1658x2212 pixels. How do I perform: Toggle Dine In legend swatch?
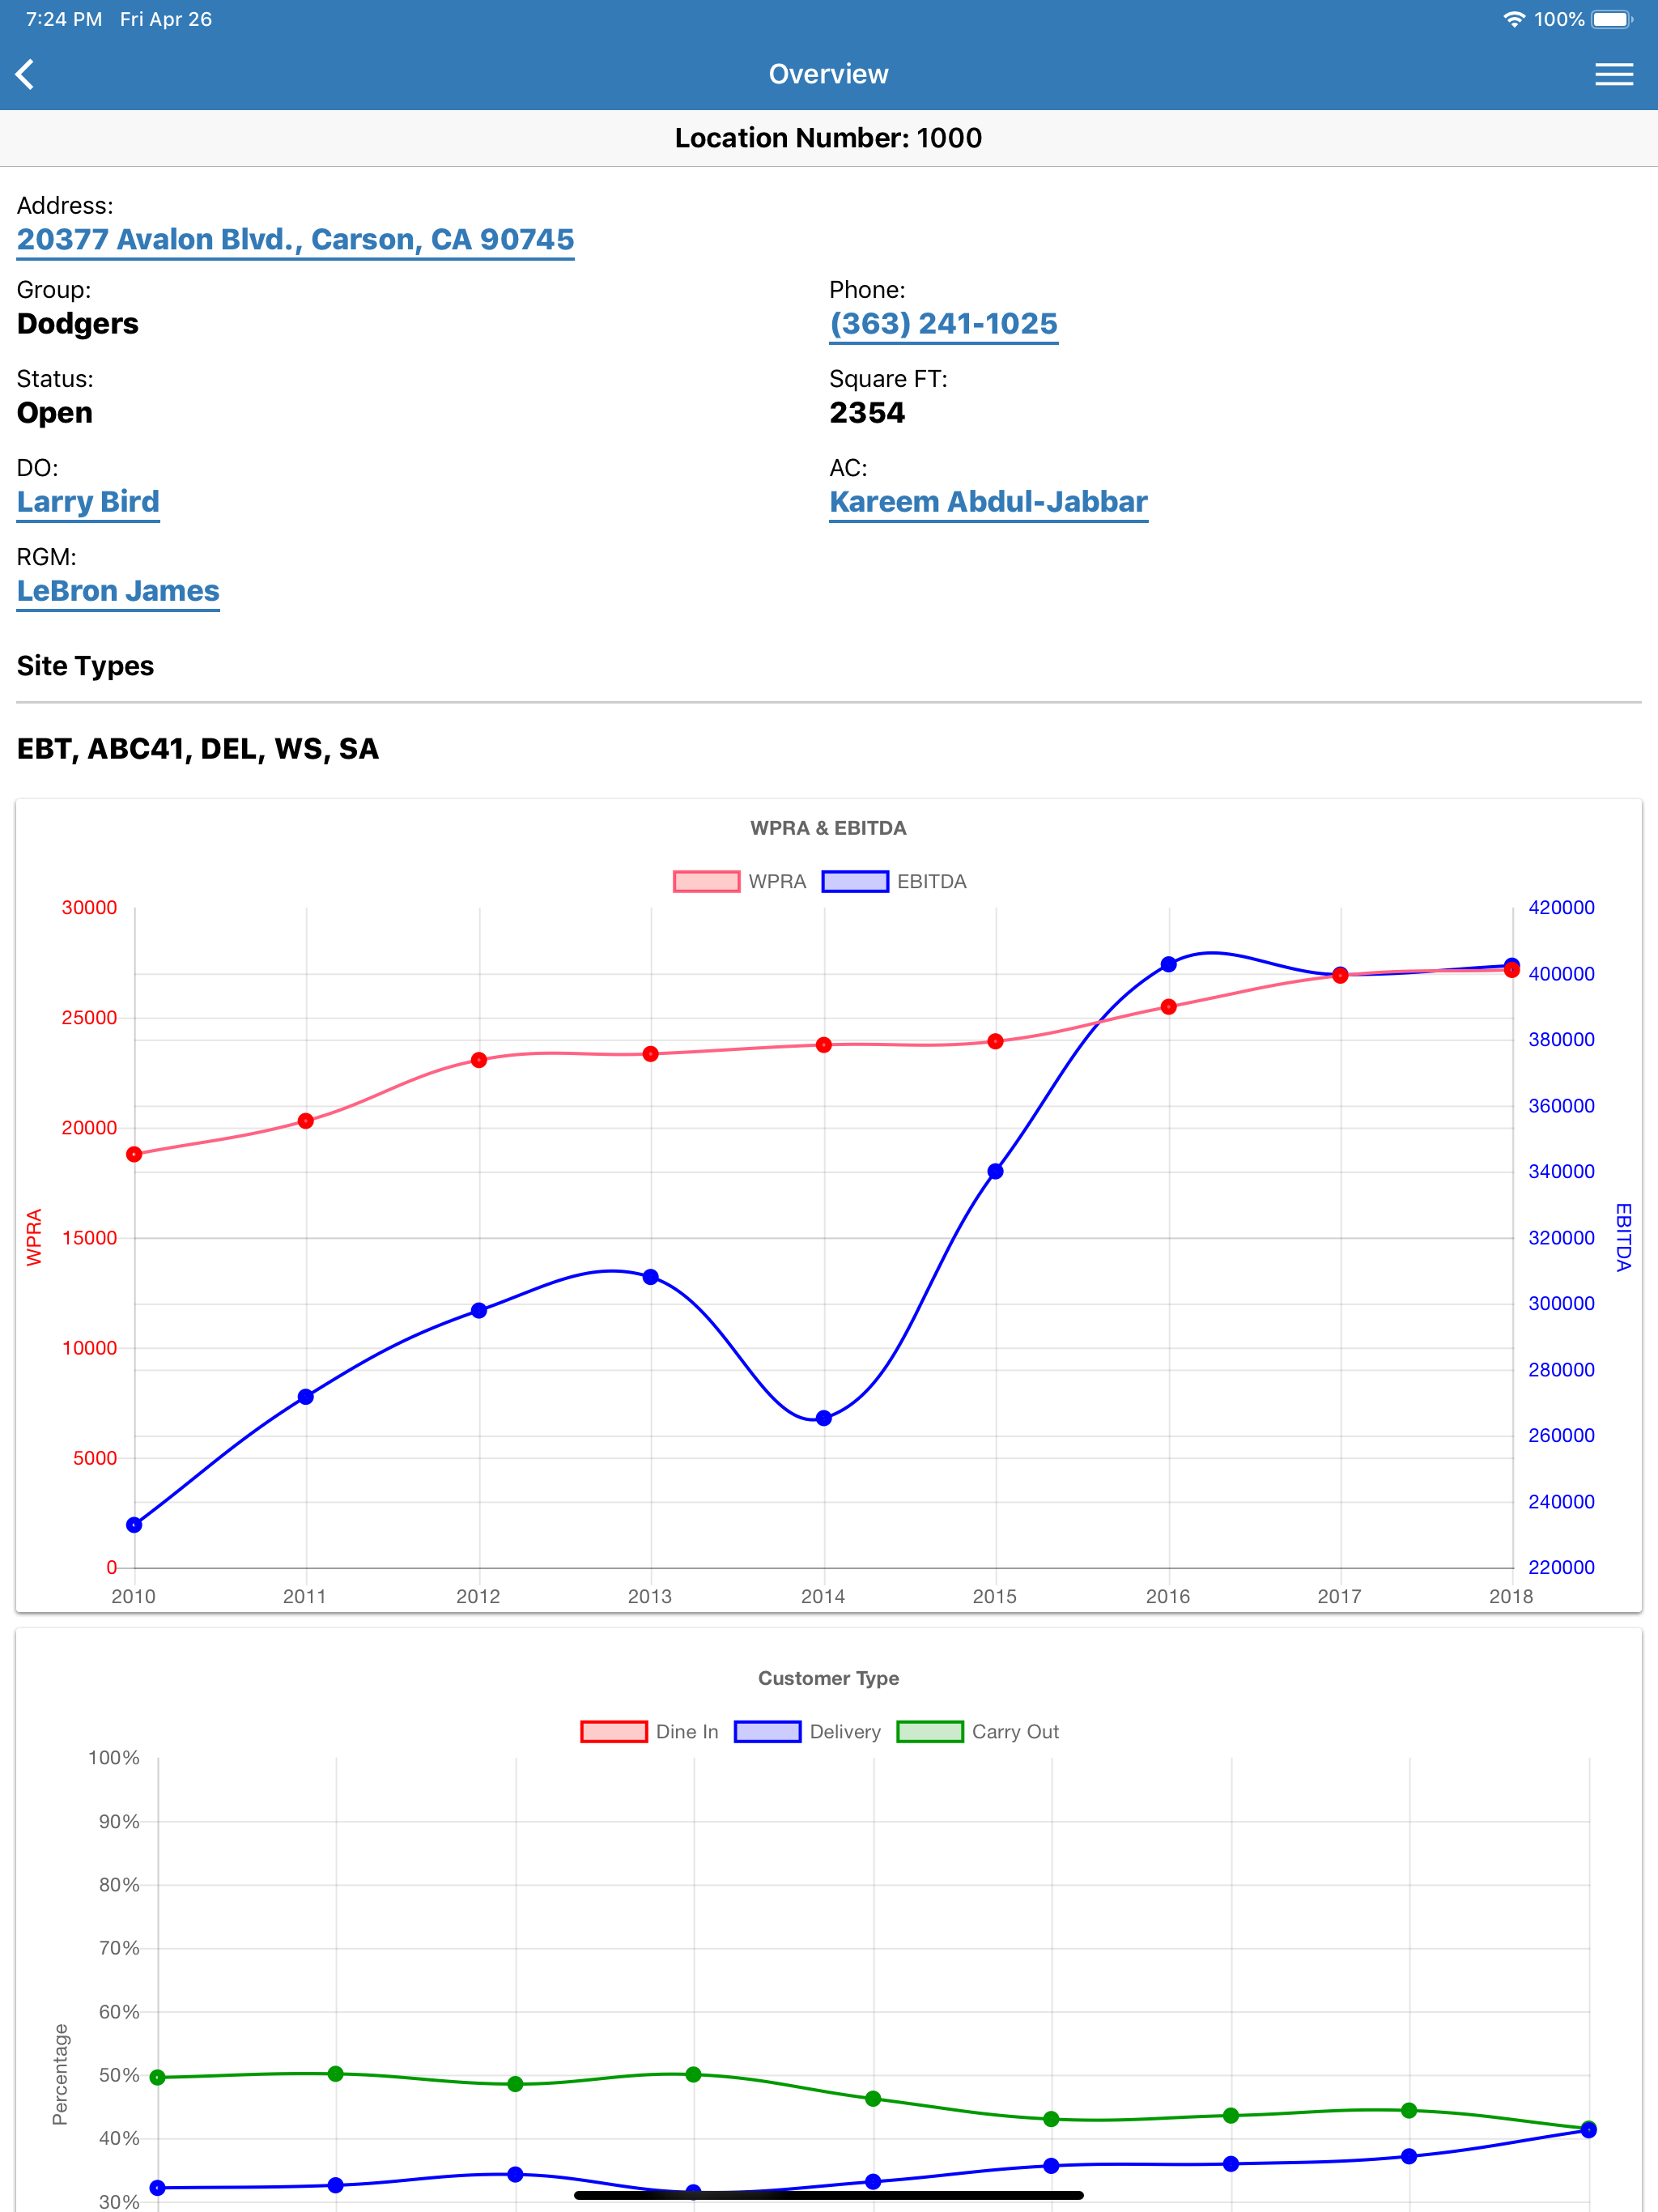614,1731
